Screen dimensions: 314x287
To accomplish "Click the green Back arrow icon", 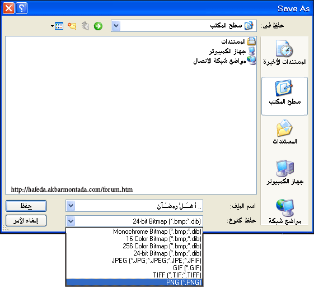I will (98, 26).
